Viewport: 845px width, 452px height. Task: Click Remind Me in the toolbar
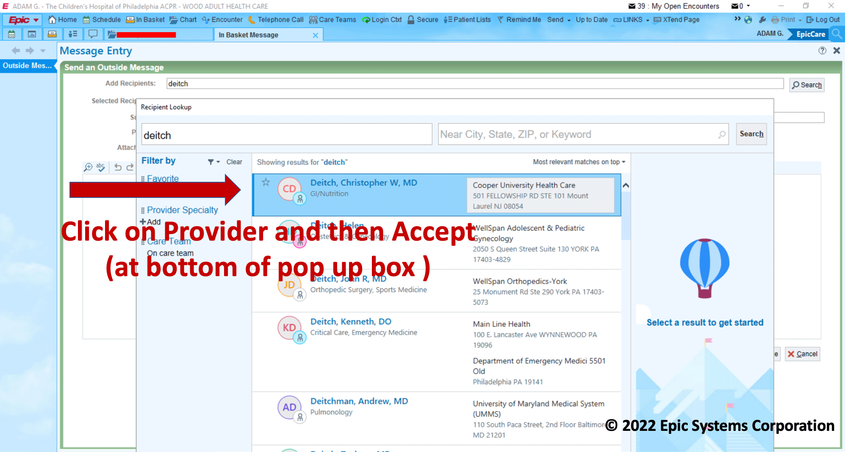coord(519,19)
